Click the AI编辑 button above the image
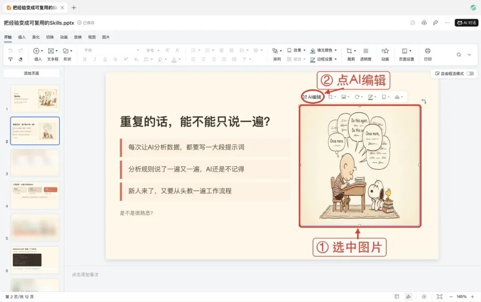The width and height of the screenshot is (481, 302). coord(312,97)
